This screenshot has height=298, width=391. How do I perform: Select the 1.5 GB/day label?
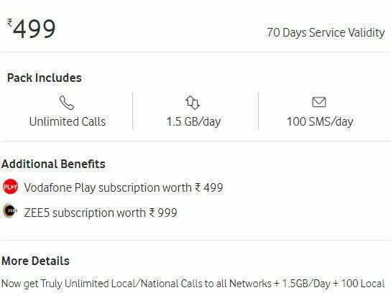(193, 121)
